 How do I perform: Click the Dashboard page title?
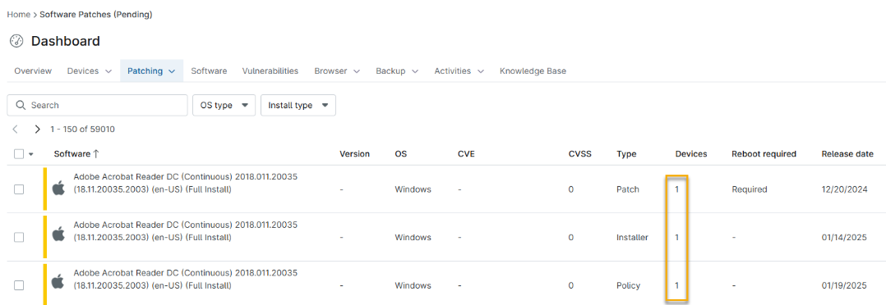click(x=66, y=41)
